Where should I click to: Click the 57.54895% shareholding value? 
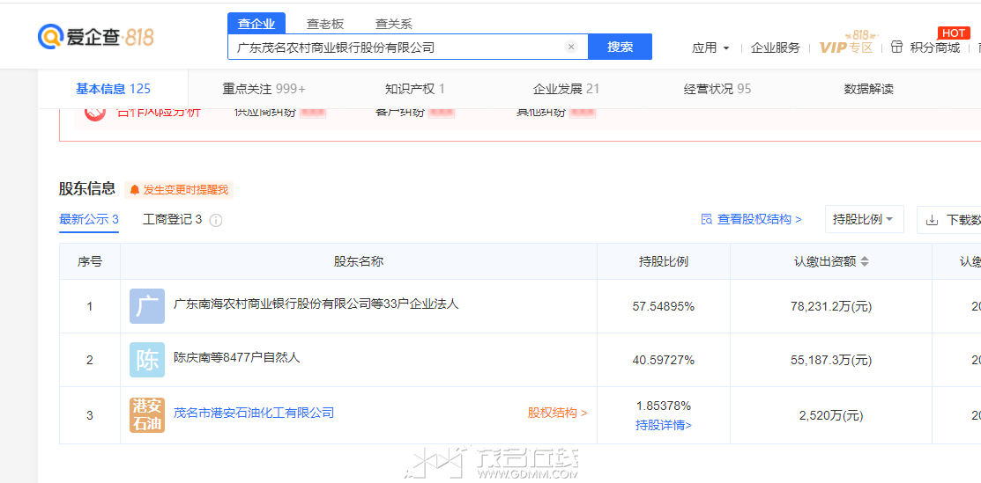click(x=663, y=307)
